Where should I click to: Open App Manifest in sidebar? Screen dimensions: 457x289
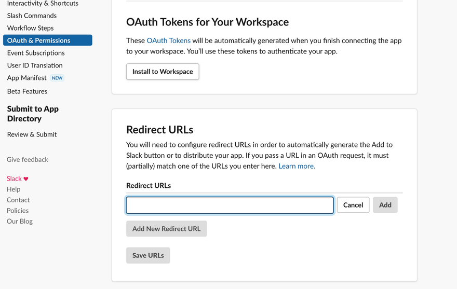[x=26, y=78]
